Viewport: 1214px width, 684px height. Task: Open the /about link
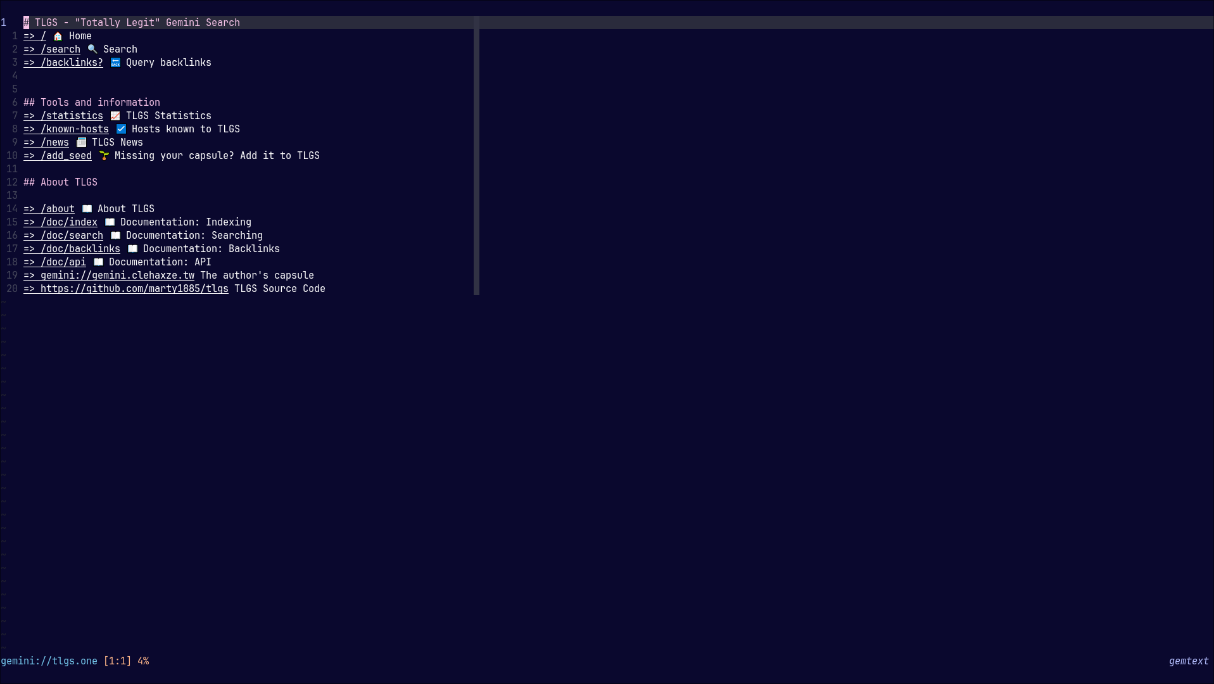49,209
